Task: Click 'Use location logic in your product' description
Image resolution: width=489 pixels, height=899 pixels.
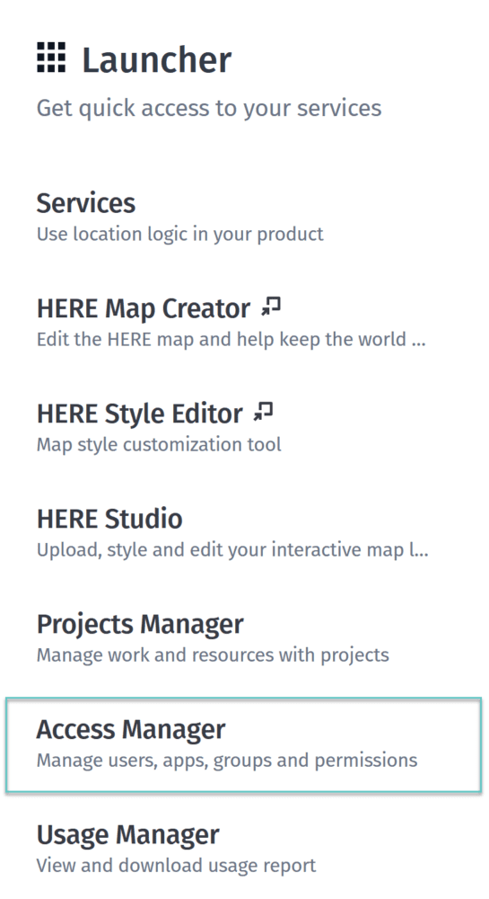Action: coord(180,235)
